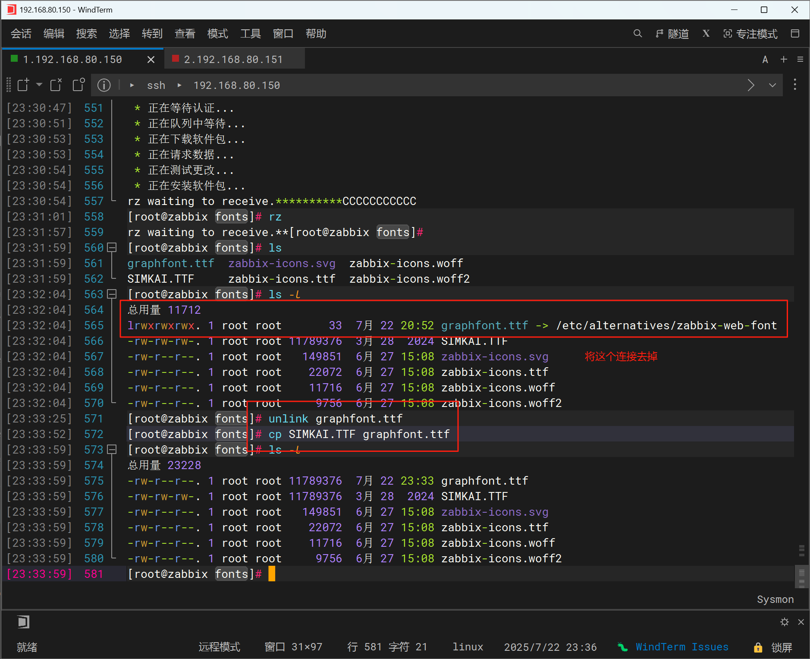Open the WindTerm Issues link

(x=682, y=647)
